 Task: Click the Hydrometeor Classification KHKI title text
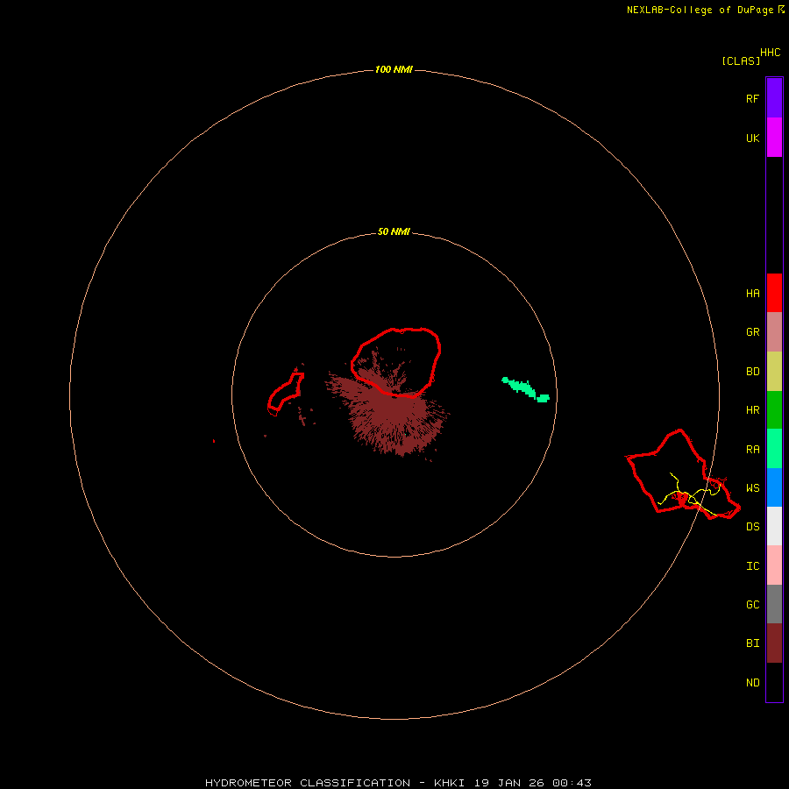click(398, 783)
